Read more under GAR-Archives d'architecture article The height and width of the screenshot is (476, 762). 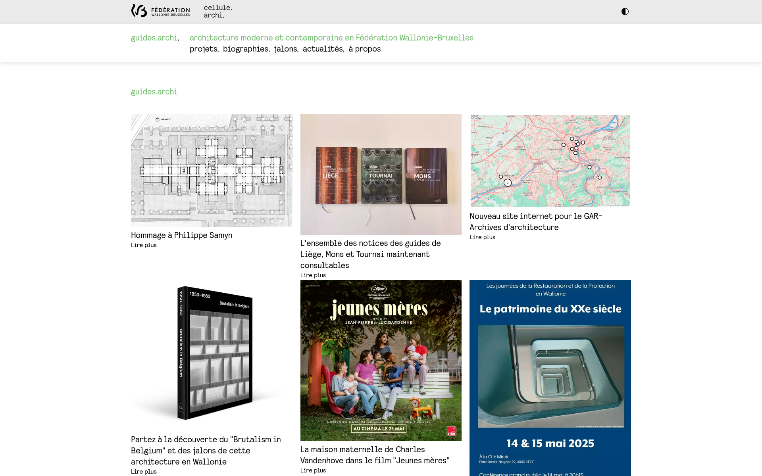[482, 237]
